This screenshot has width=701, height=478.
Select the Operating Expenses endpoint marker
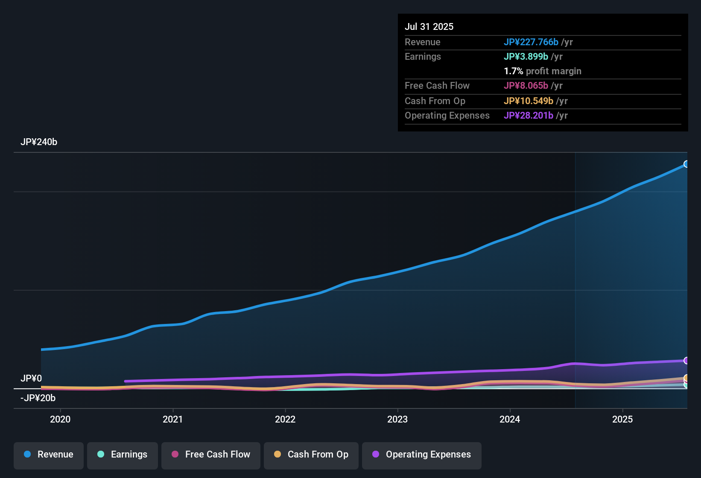(686, 360)
